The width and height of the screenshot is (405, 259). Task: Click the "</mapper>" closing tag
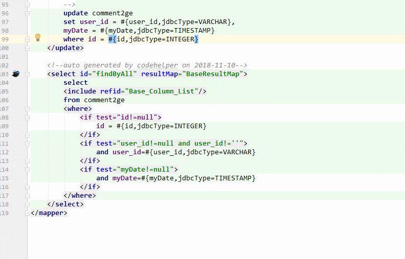49,213
